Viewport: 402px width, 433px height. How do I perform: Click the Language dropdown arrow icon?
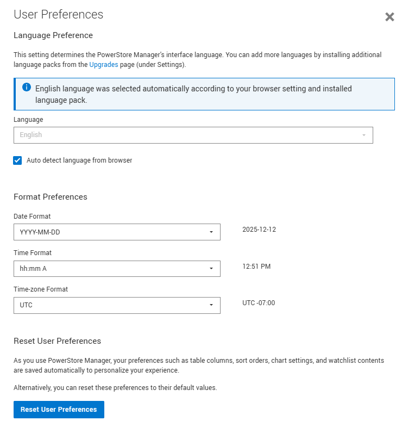364,135
